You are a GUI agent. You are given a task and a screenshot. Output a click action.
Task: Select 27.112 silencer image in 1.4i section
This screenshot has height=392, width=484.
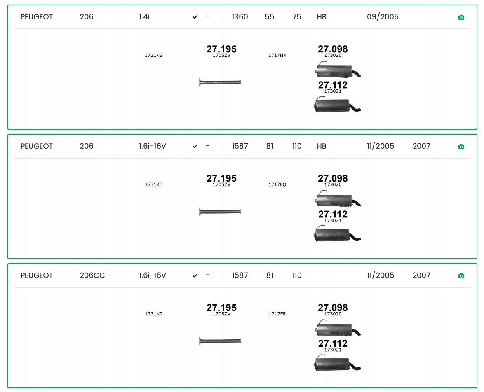coord(337,105)
